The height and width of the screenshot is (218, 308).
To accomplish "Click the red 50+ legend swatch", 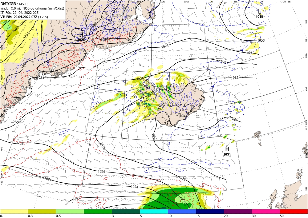I will point(294,211).
